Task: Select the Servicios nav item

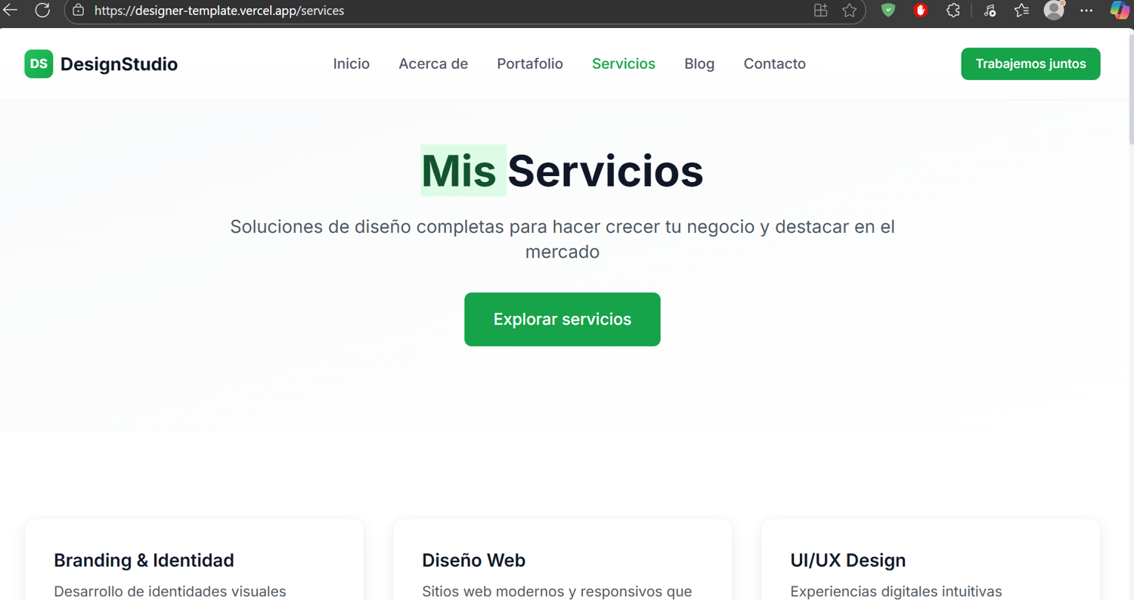Action: point(624,64)
